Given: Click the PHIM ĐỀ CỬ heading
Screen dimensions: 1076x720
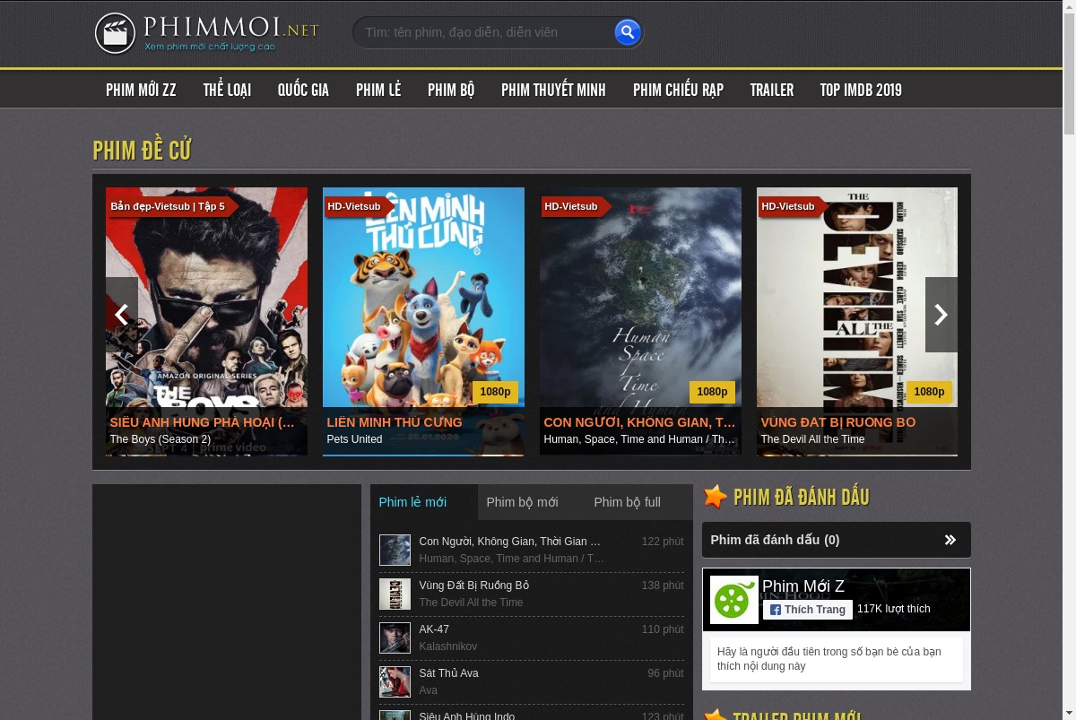Looking at the screenshot, I should pos(142,150).
